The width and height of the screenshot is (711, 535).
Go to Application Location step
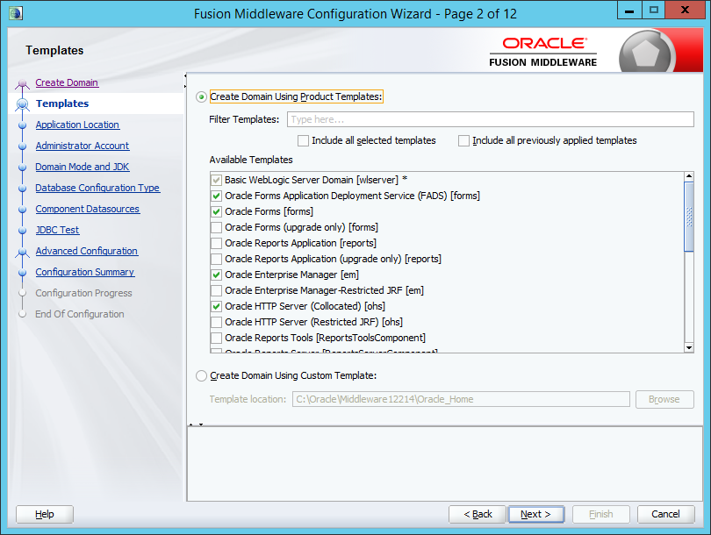[x=77, y=125]
